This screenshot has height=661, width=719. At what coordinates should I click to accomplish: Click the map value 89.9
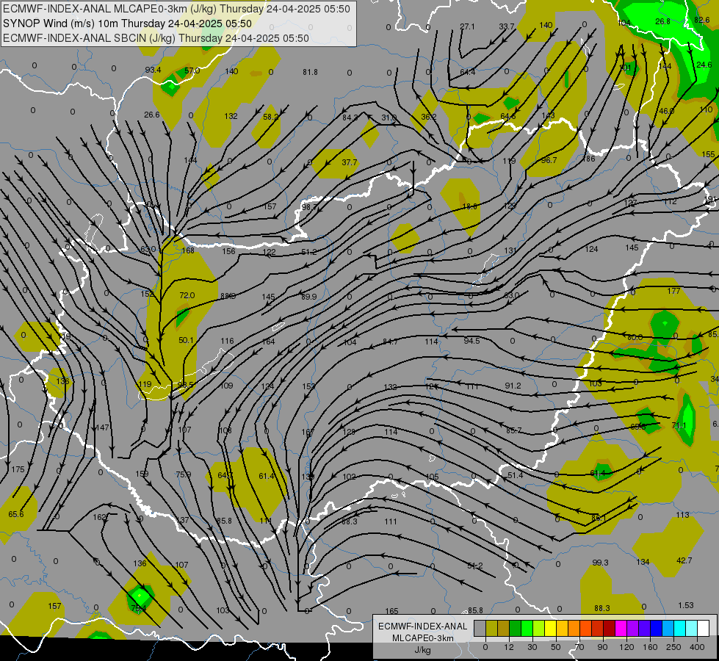point(308,297)
